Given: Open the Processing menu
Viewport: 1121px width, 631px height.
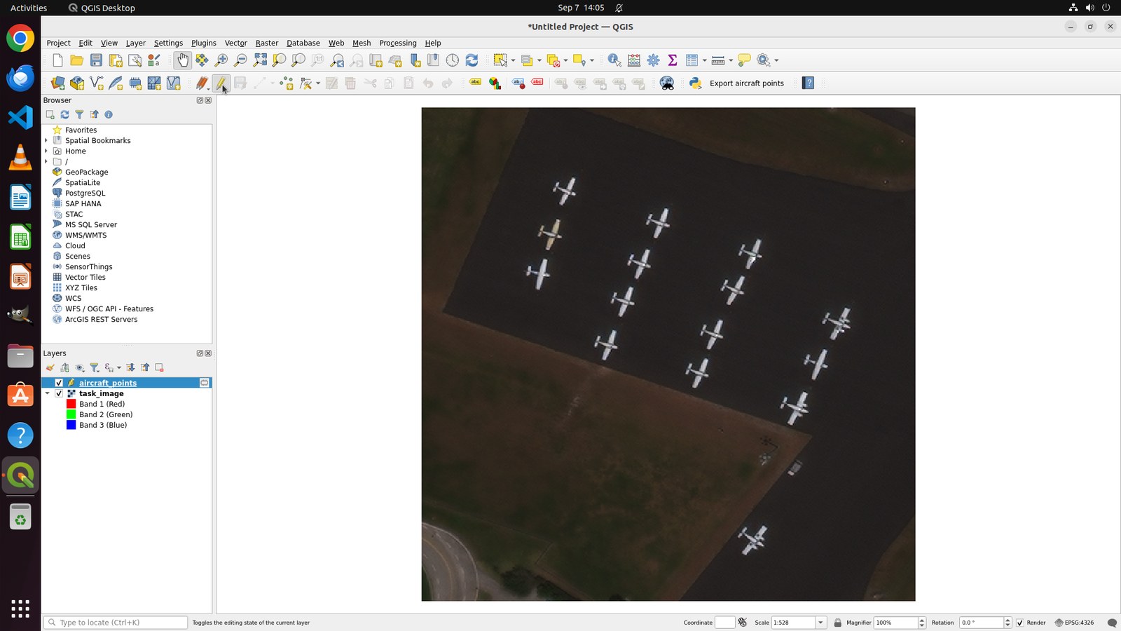Looking at the screenshot, I should coord(397,43).
